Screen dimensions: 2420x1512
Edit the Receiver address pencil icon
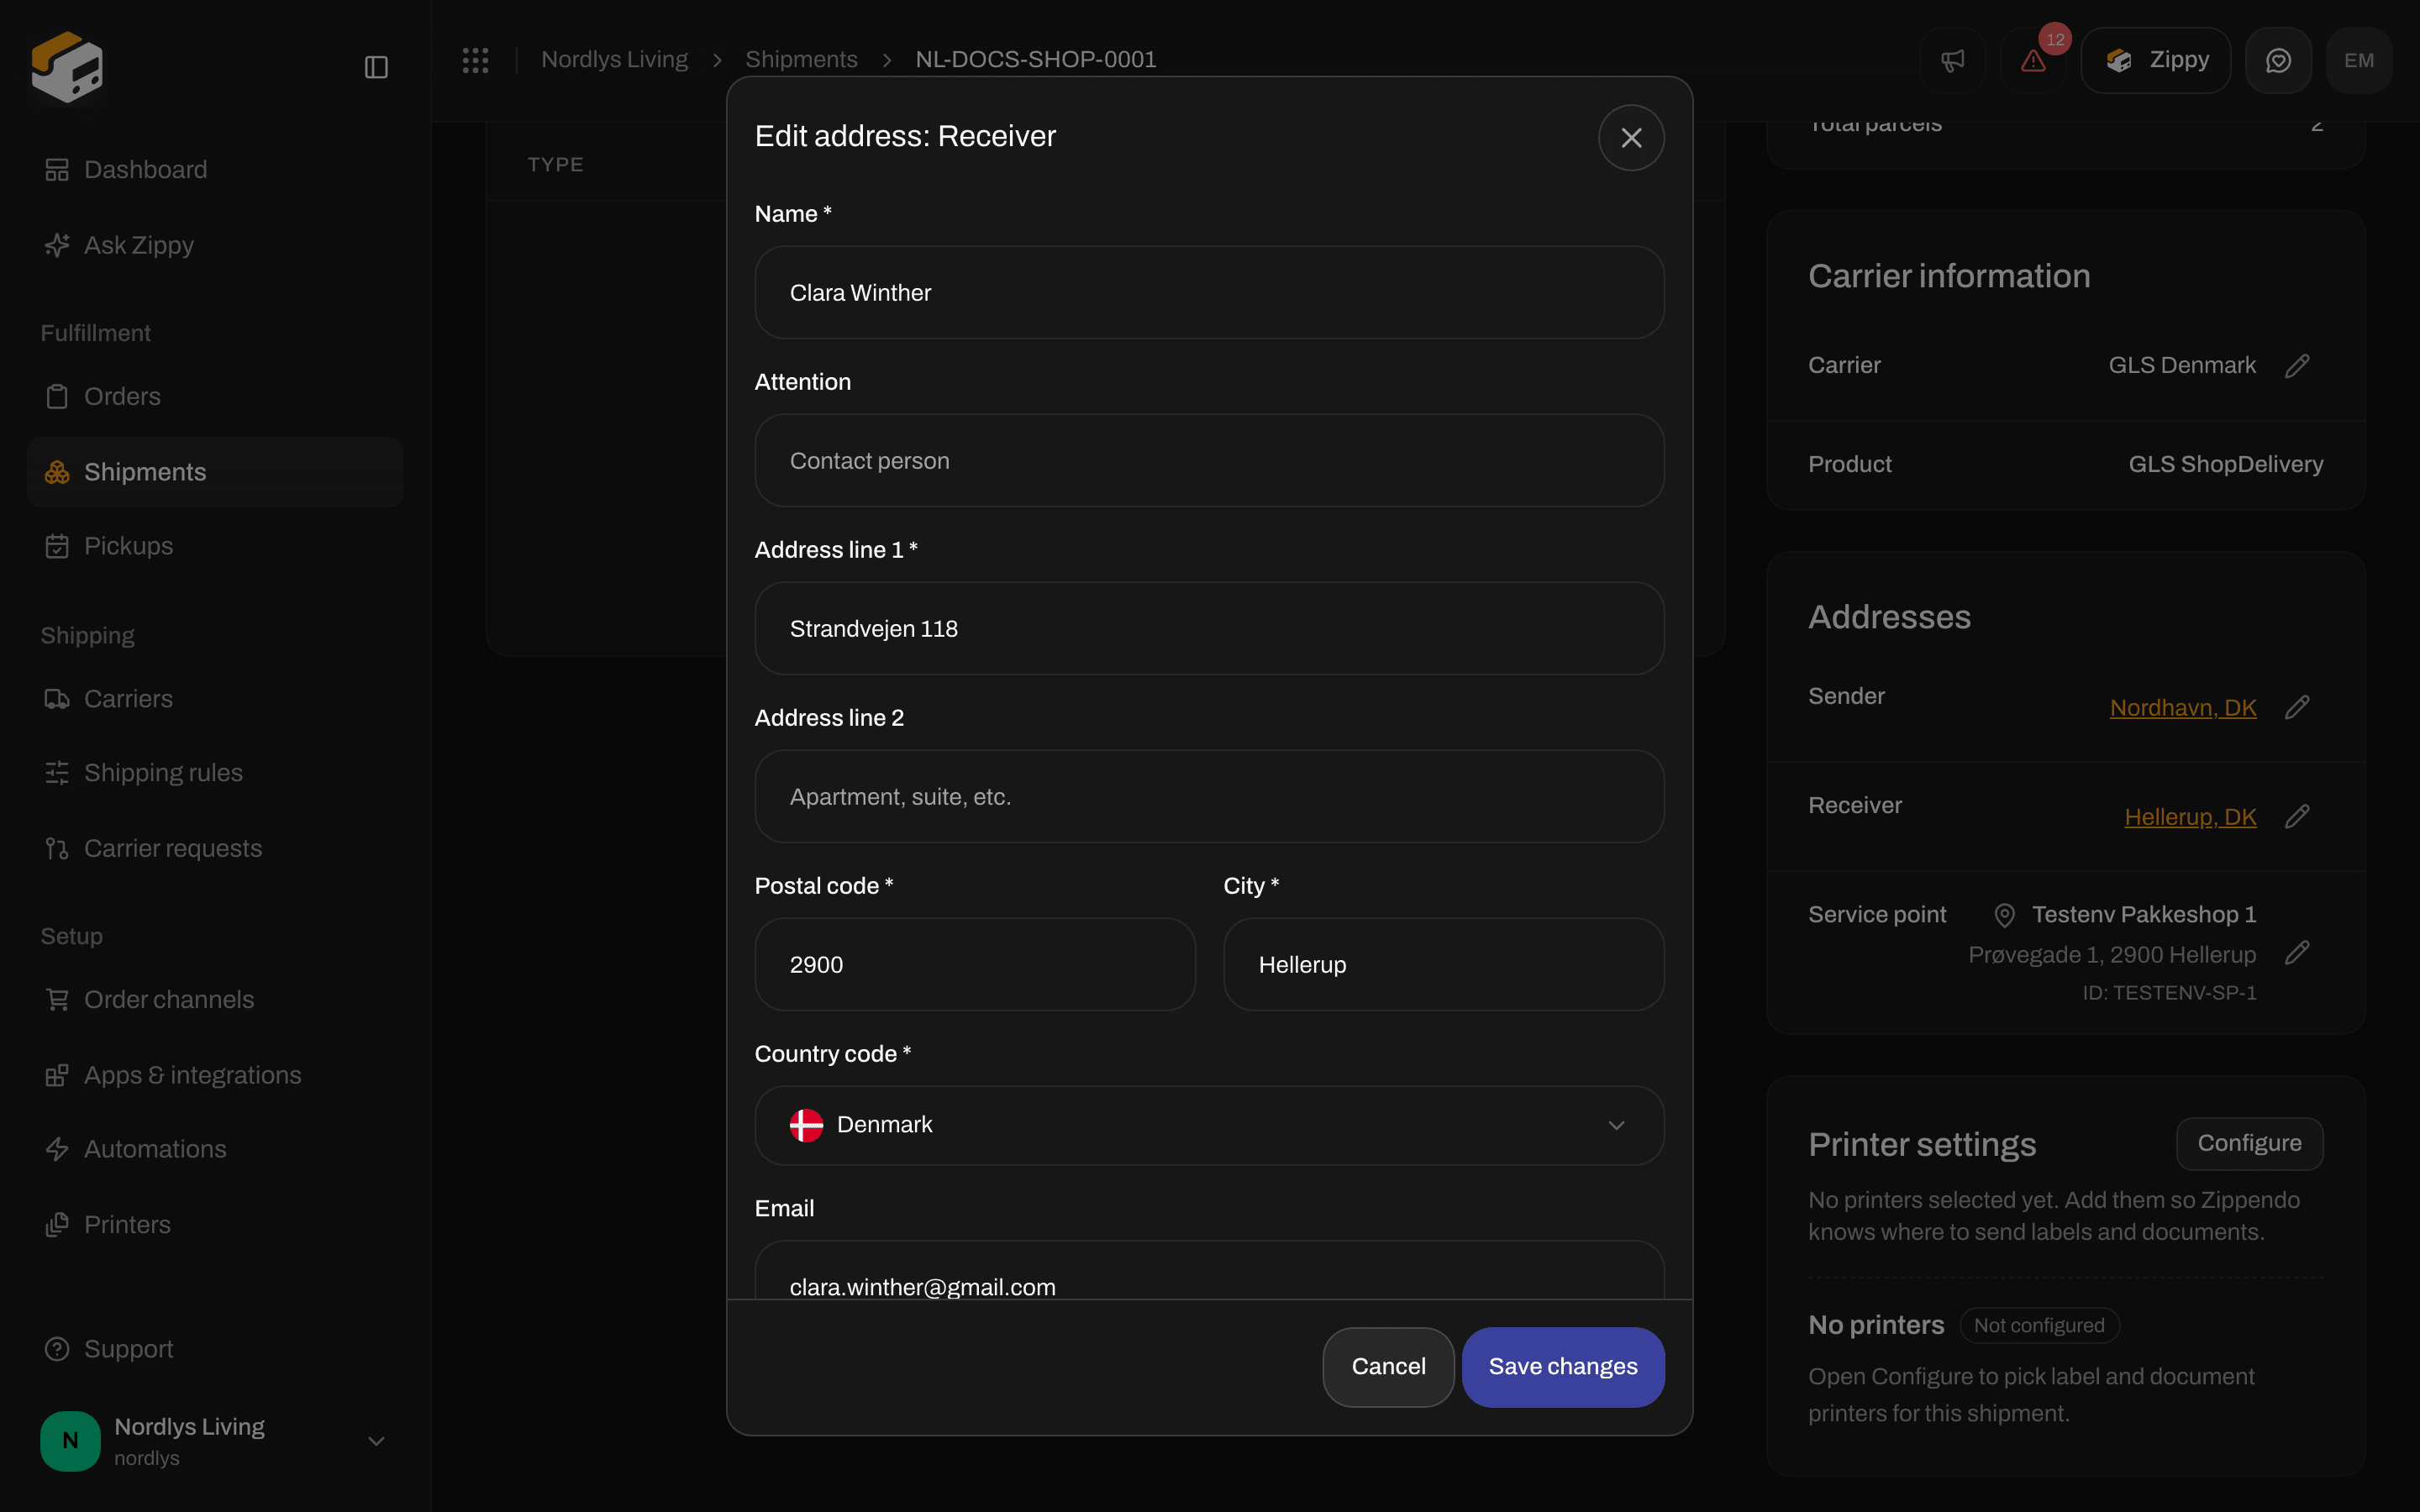coord(2297,817)
